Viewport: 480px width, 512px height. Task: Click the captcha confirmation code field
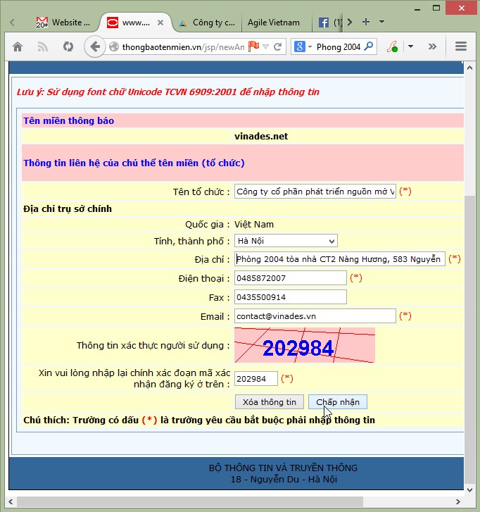click(x=255, y=379)
